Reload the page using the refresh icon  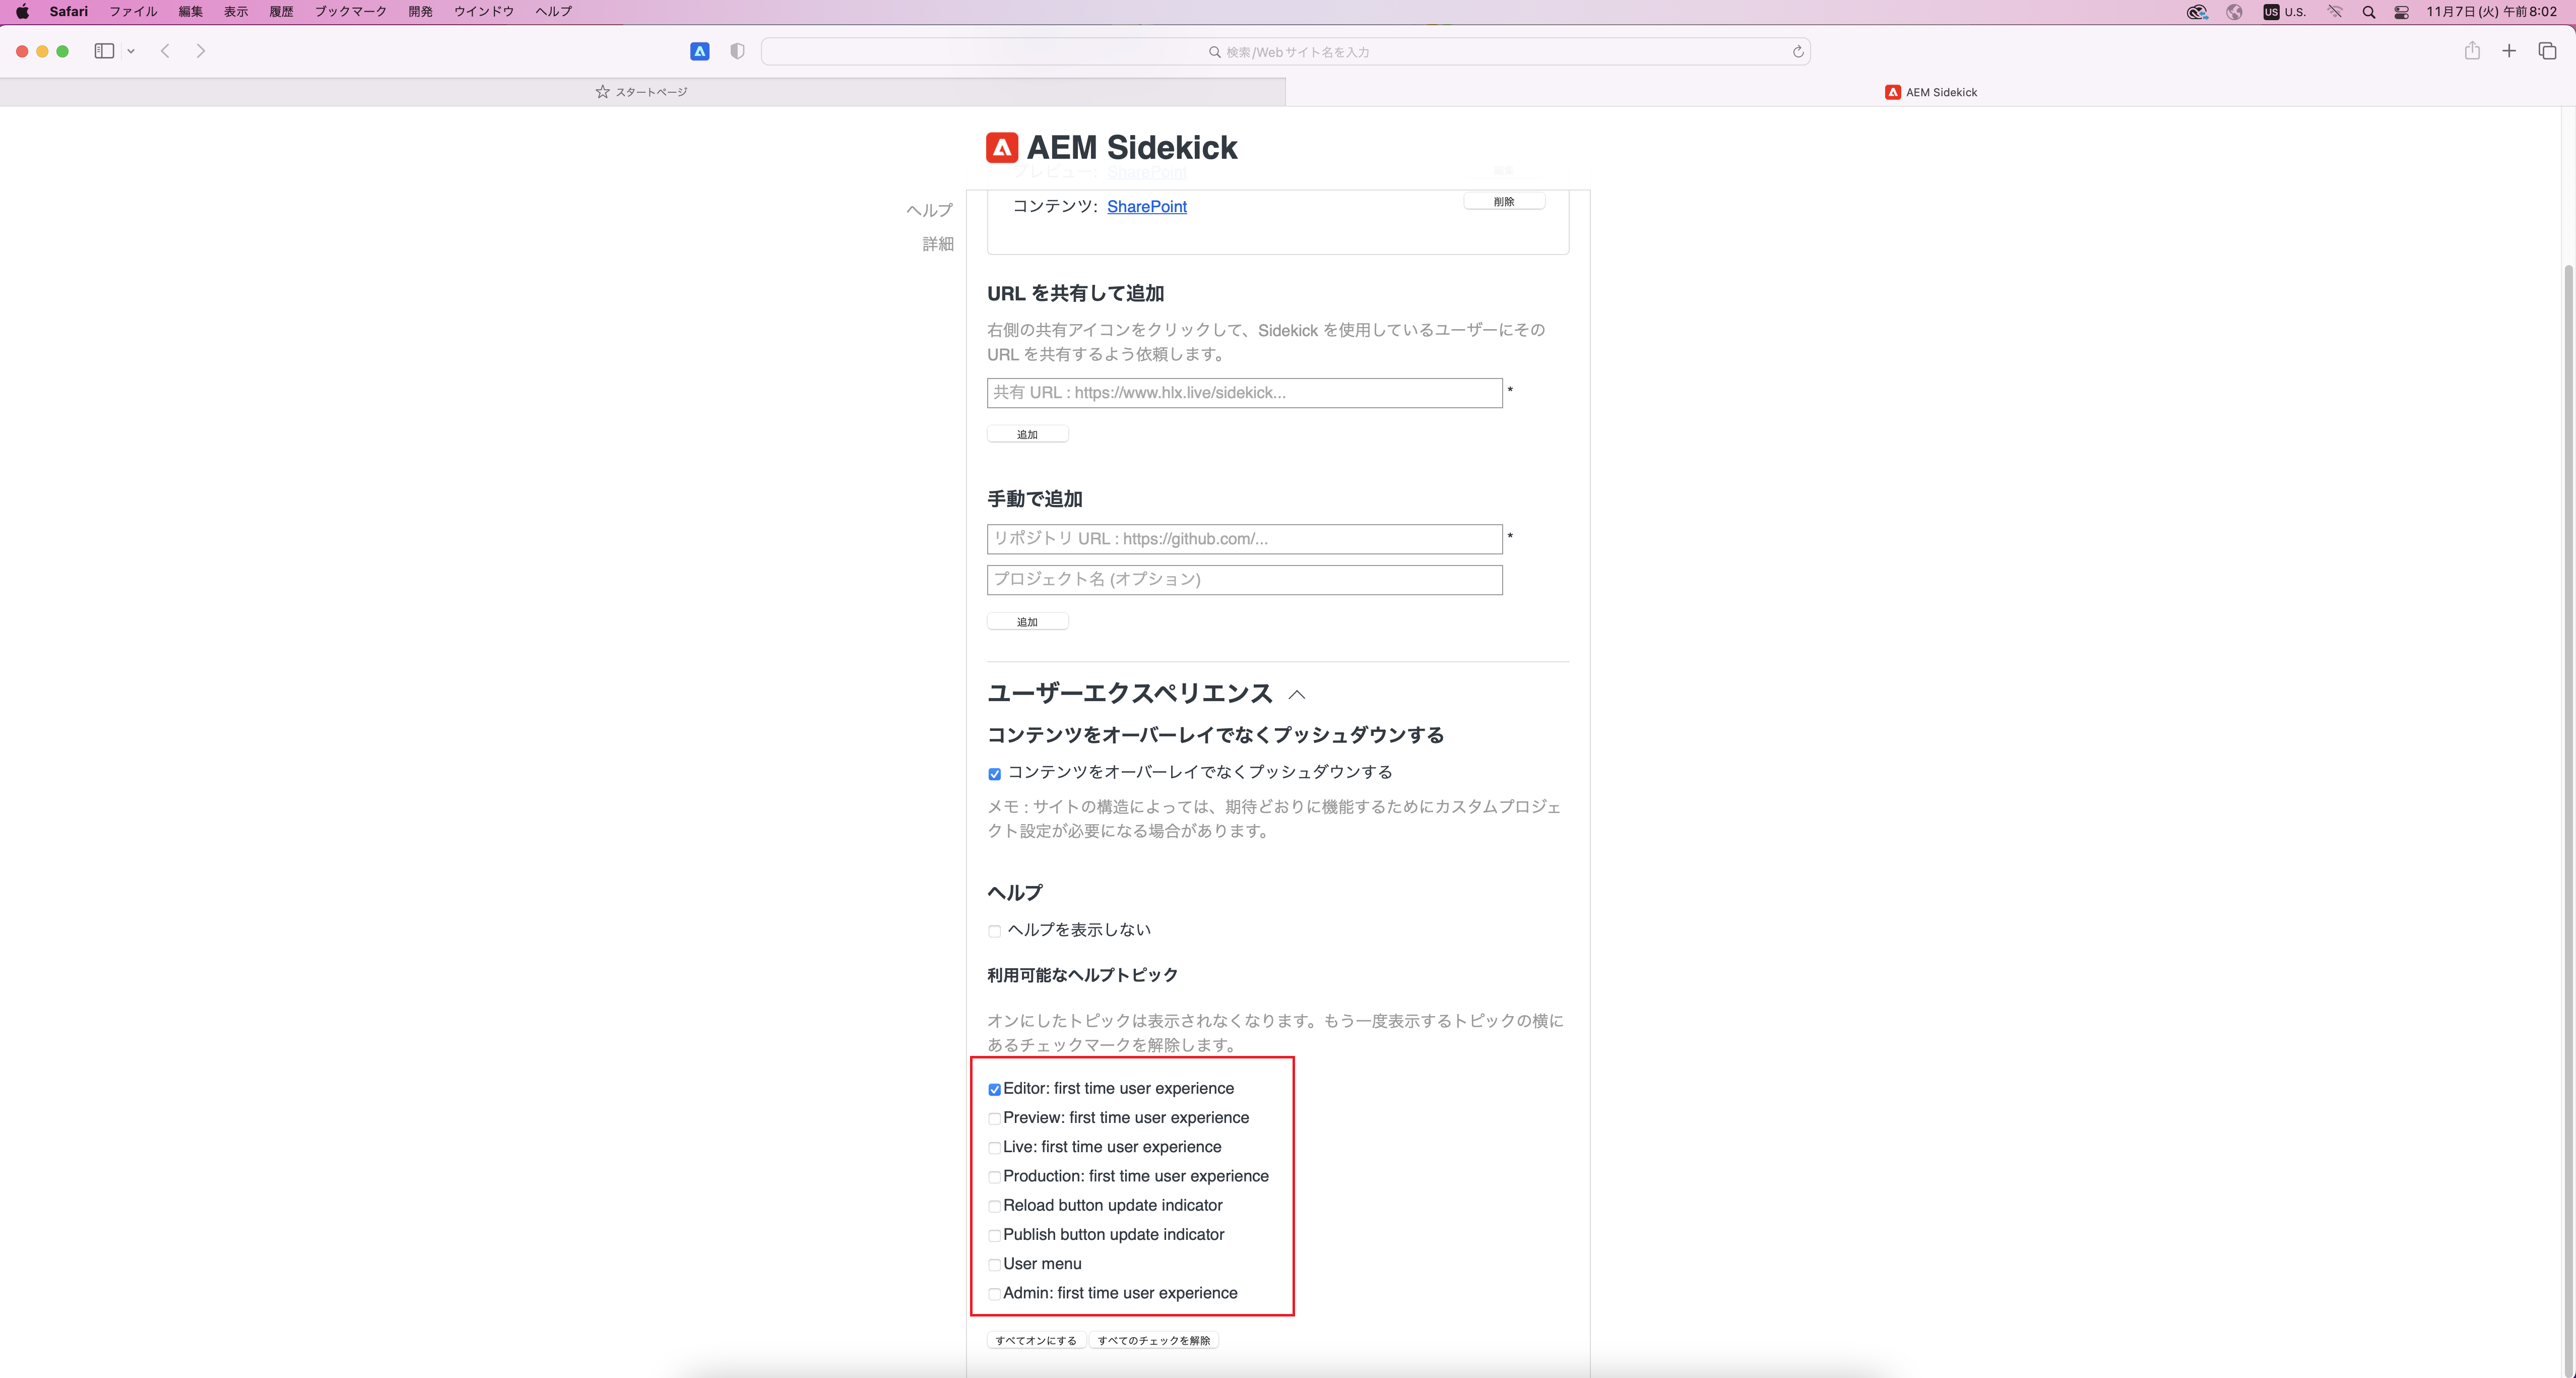tap(1797, 51)
